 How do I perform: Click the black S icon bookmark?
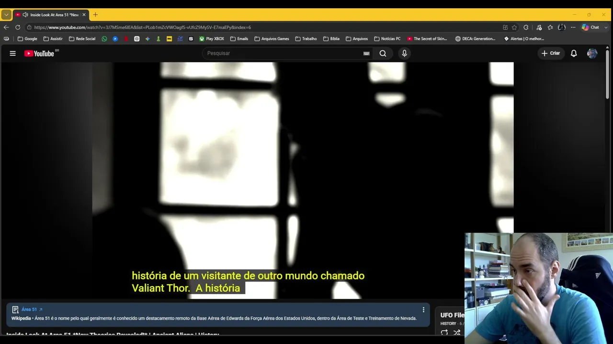coord(191,39)
